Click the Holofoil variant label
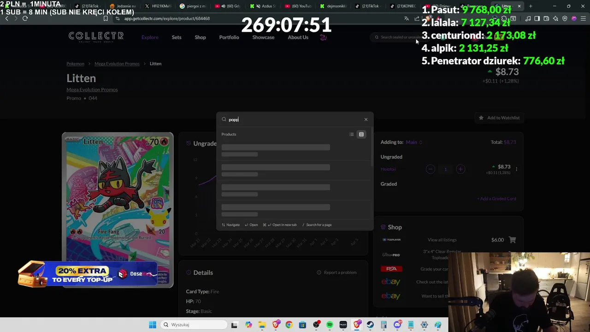590x332 pixels. pyautogui.click(x=388, y=169)
